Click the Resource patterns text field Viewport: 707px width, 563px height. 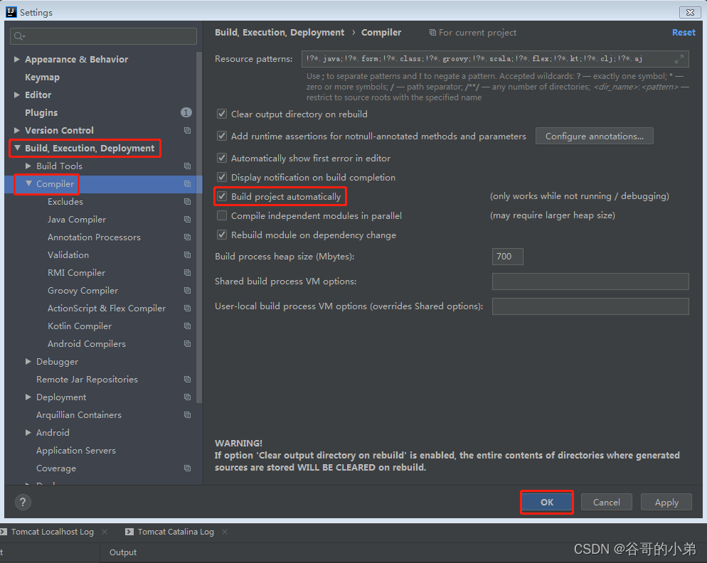494,59
